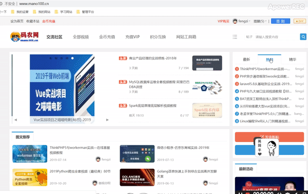Click the 码农网 site logo
Image resolution: width=308 pixels, height=194 pixels.
pos(24,37)
